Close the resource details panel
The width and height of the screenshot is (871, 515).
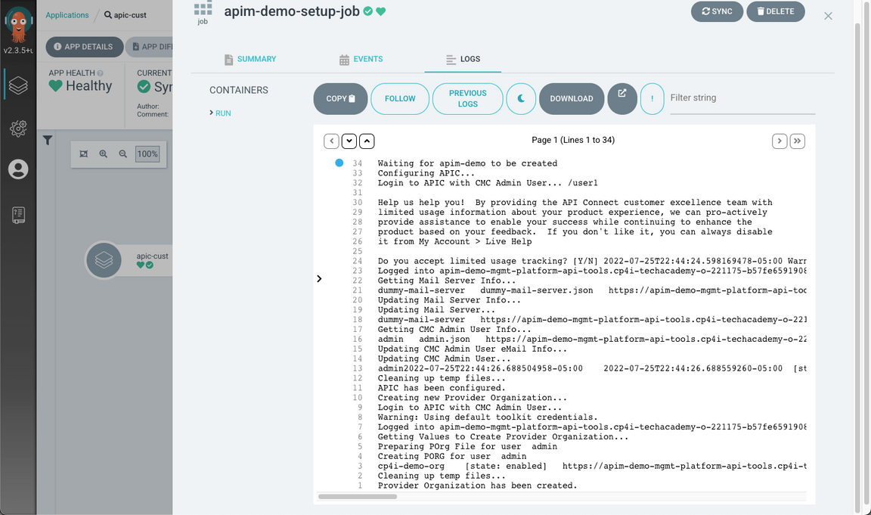coord(828,16)
